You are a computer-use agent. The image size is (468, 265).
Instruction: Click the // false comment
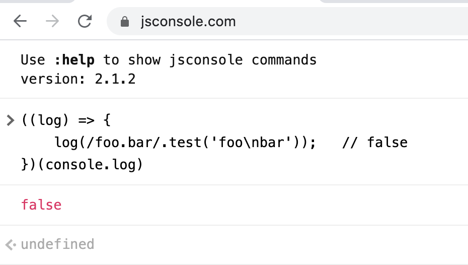coord(375,143)
